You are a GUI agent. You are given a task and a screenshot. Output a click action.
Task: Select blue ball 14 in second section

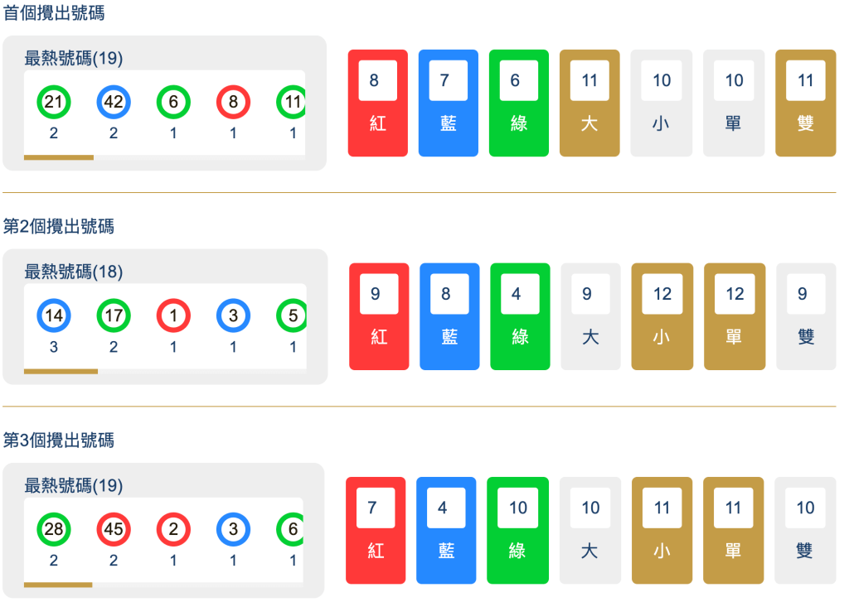click(54, 316)
